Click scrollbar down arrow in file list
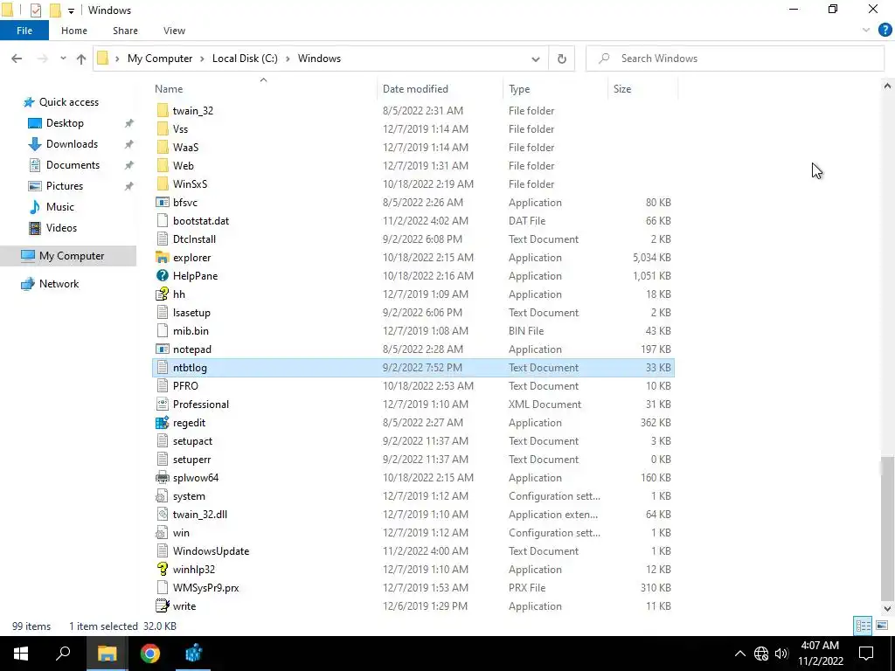Viewport: 895px width, 671px height. (x=887, y=609)
